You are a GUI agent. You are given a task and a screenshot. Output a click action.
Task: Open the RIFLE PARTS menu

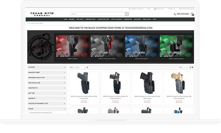coord(80,19)
